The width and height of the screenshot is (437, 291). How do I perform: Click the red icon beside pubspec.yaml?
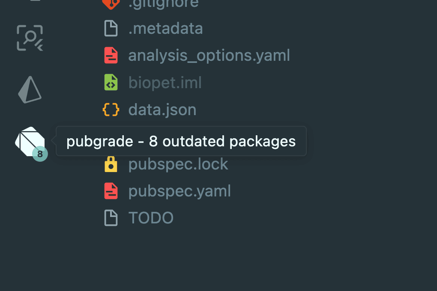coord(111,191)
